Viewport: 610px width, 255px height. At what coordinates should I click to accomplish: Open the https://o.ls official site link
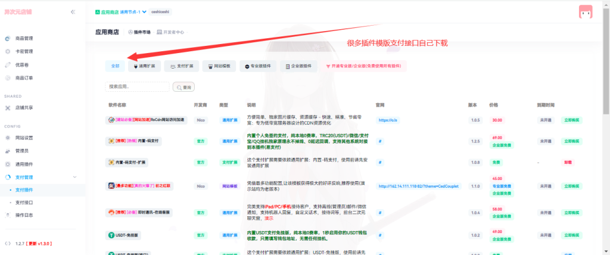click(387, 120)
